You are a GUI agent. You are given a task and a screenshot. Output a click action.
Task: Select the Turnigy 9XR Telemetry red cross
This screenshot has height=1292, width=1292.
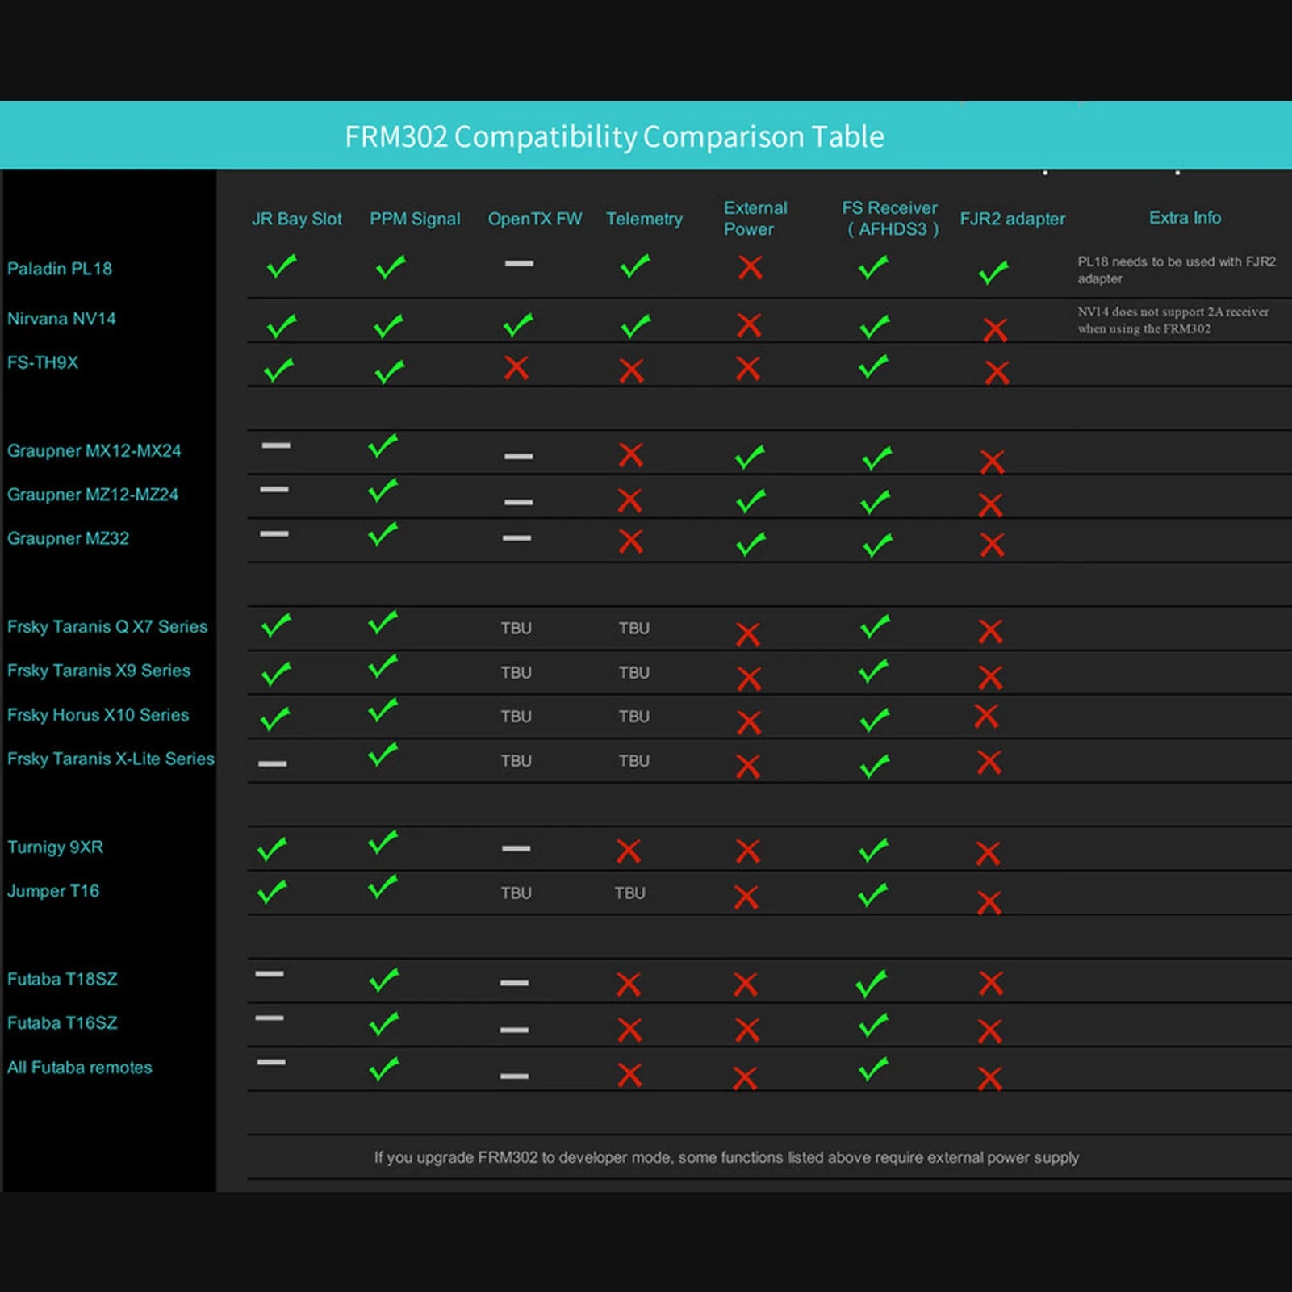629,851
